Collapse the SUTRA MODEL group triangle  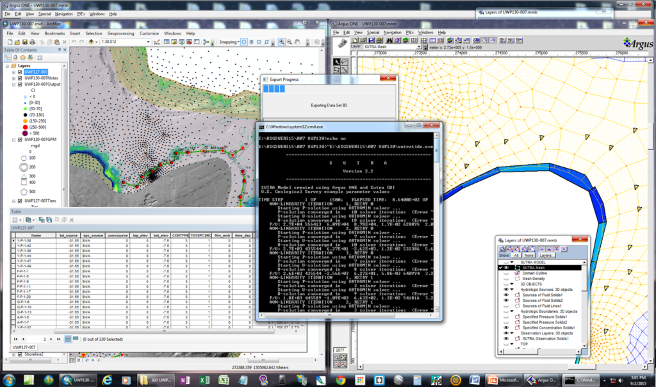point(512,262)
